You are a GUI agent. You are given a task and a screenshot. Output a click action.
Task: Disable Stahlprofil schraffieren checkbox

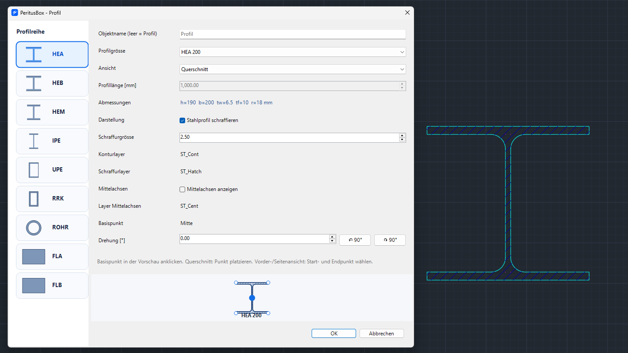(x=182, y=120)
